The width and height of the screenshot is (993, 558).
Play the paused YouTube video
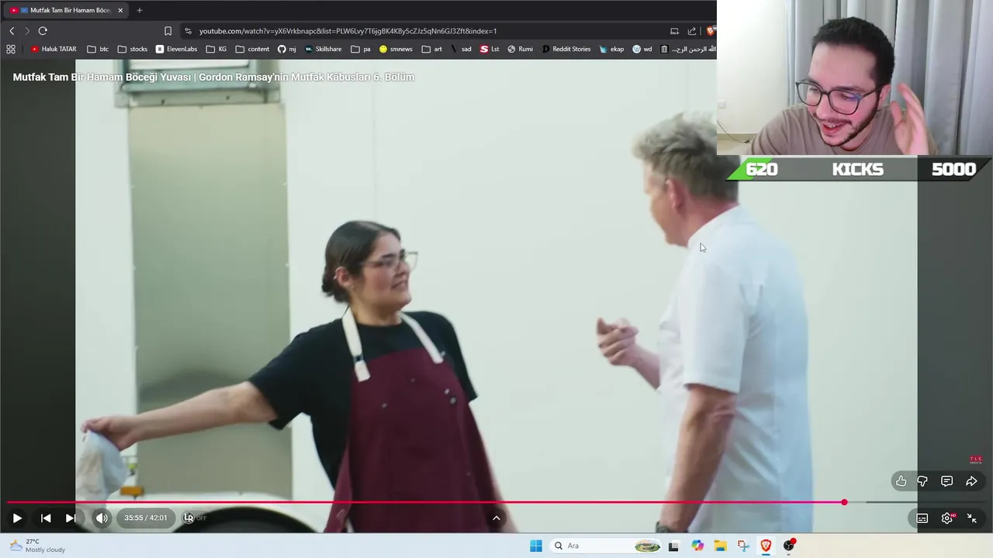click(17, 518)
